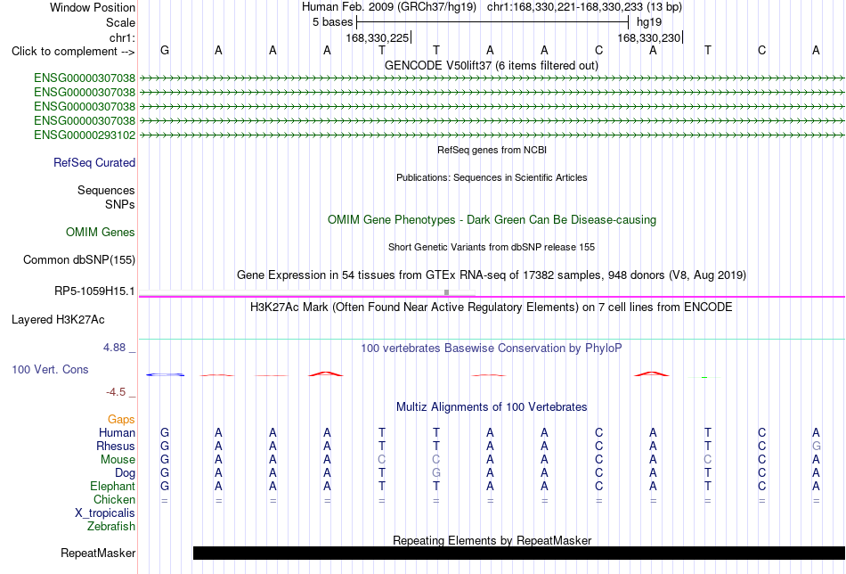Viewport: 846px width, 574px height.
Task: Click the RepeatMasker track label
Action: tap(98, 553)
